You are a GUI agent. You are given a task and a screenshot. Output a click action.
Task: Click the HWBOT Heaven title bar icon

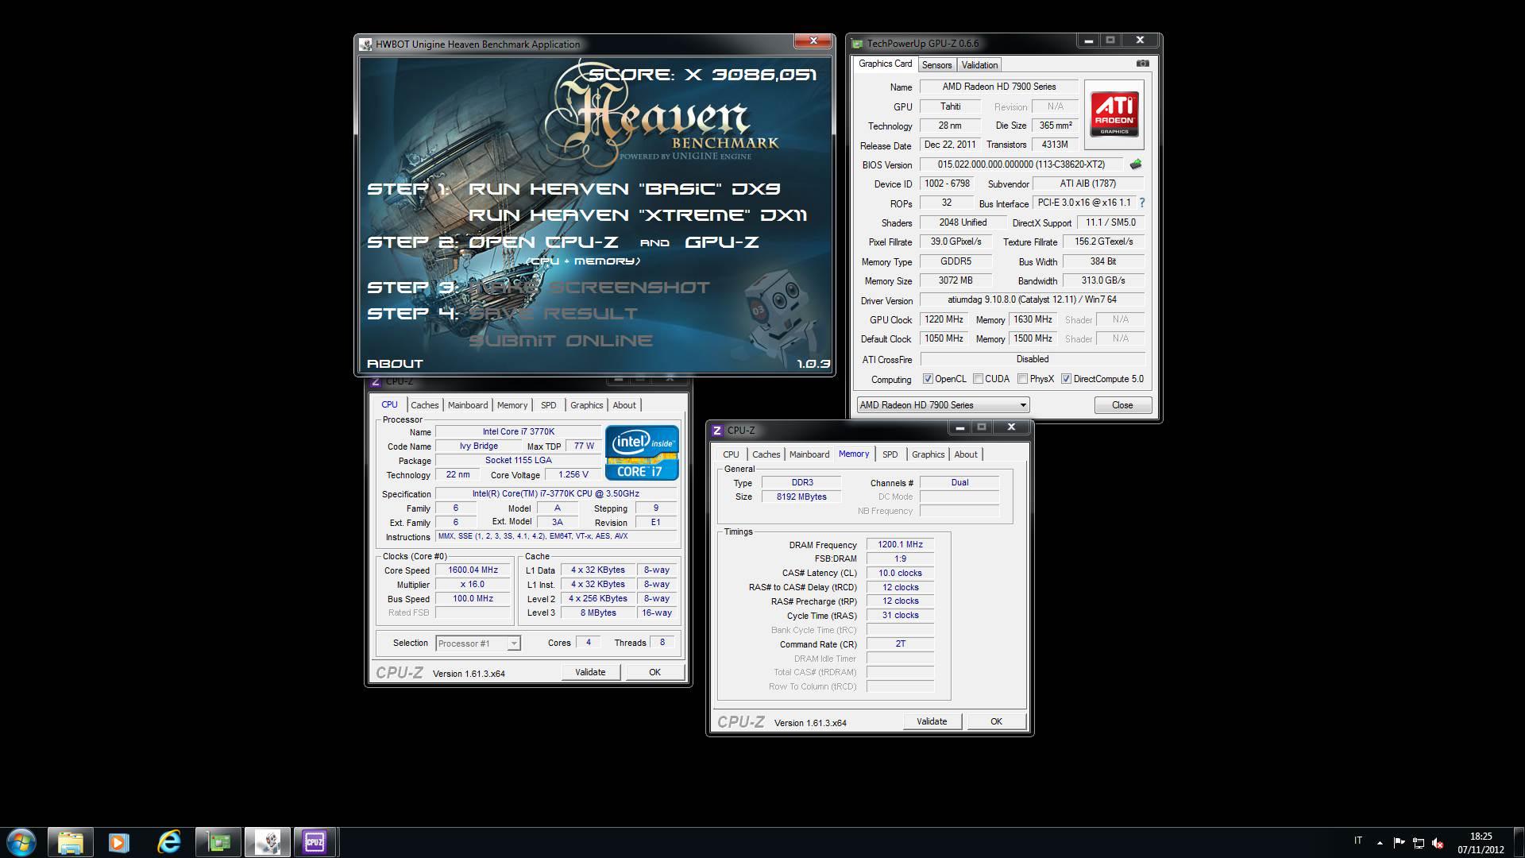click(366, 44)
